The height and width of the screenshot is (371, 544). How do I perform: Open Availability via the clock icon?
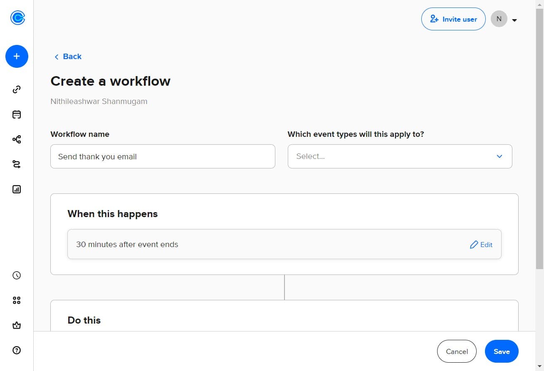tap(17, 275)
